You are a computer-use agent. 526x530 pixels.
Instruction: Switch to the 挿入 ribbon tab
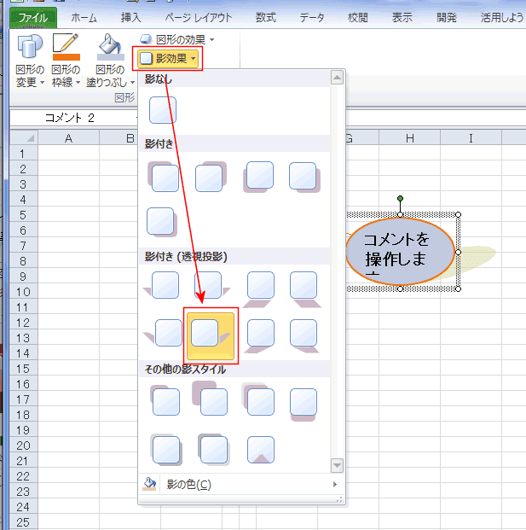pyautogui.click(x=131, y=17)
